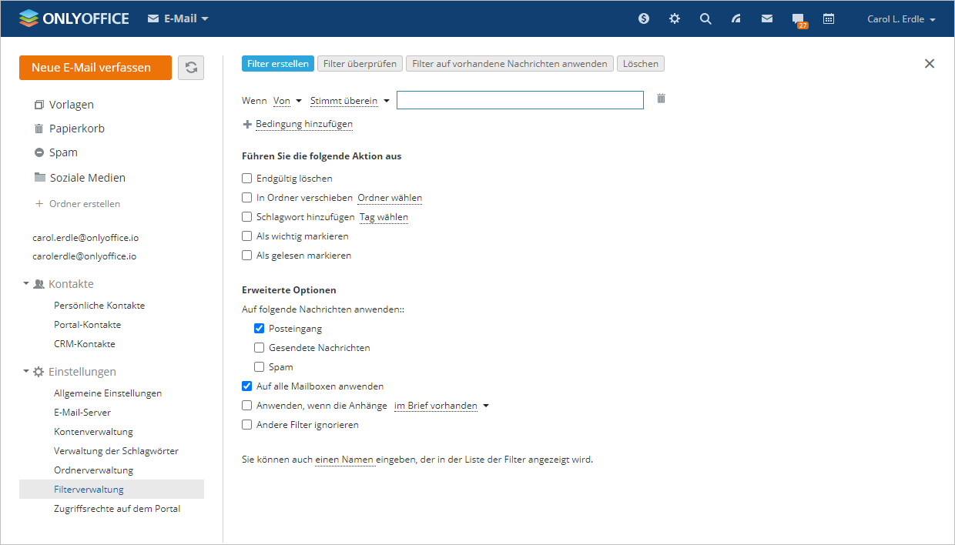
Task: Open the payments dollar icon
Action: tap(644, 18)
